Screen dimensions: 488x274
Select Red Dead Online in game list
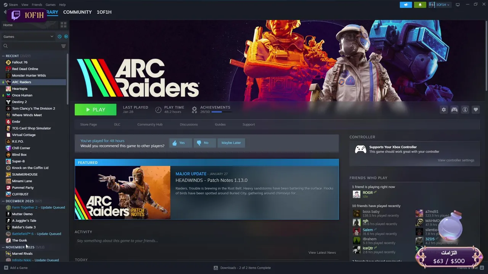pos(25,69)
